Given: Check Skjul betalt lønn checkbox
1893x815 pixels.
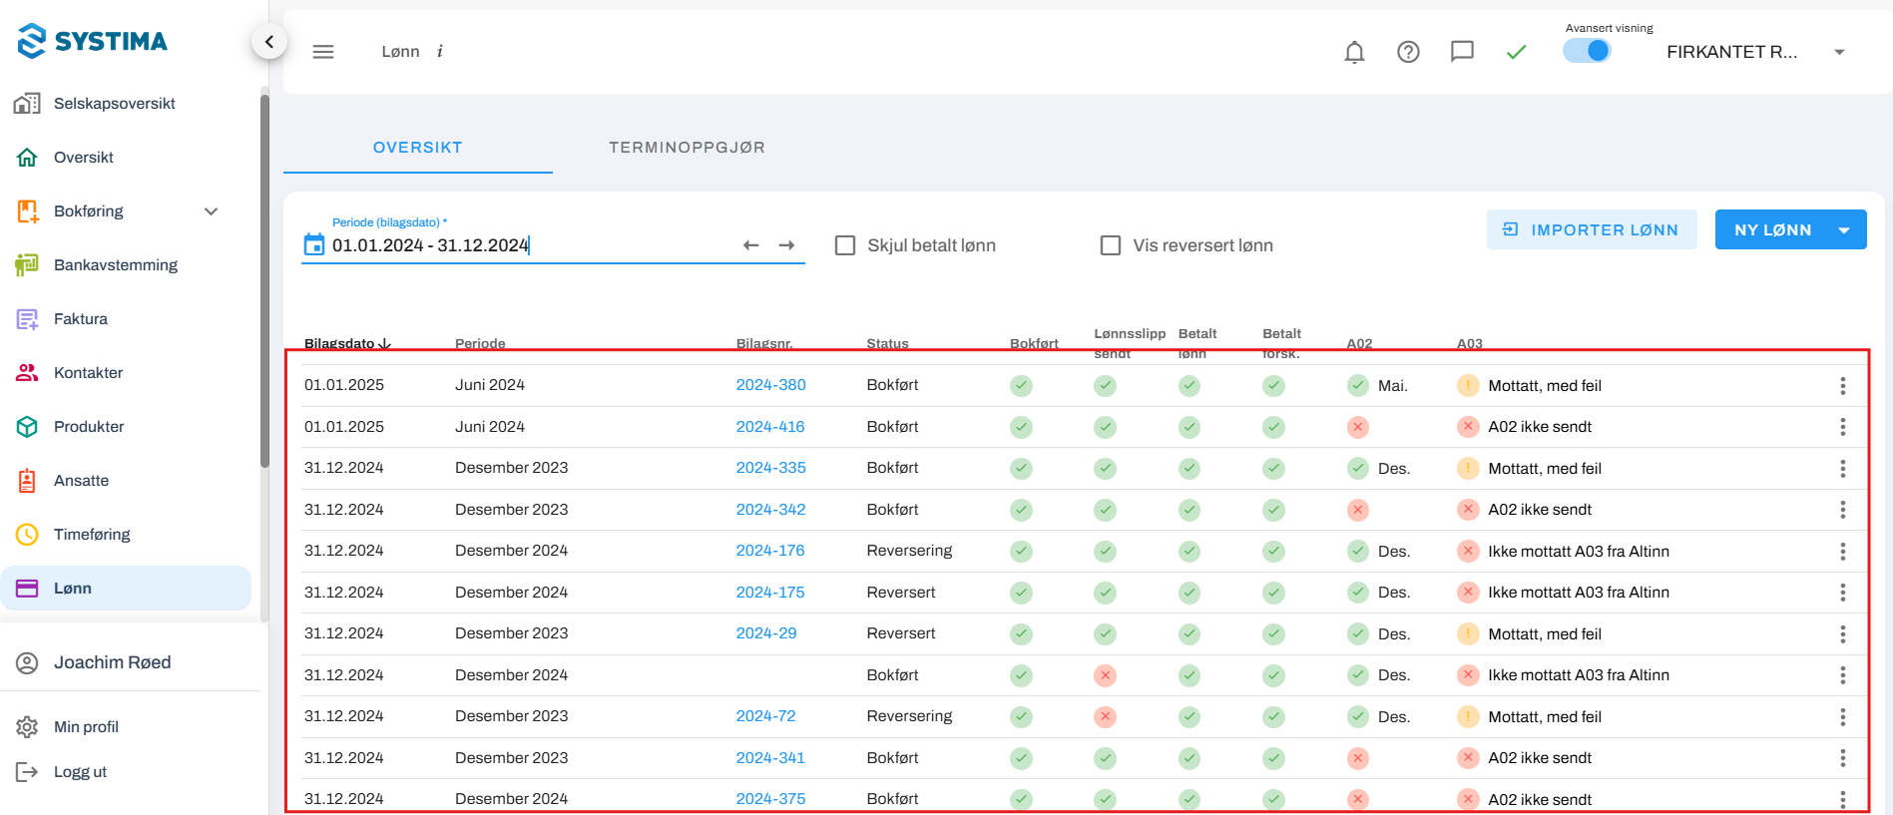Looking at the screenshot, I should 845,245.
